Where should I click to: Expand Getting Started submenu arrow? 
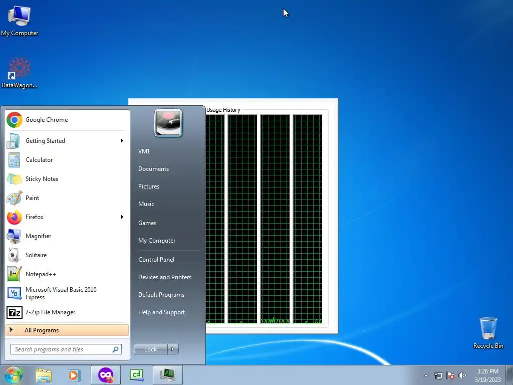(x=122, y=141)
